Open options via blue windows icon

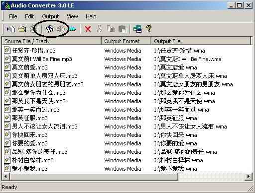point(137,29)
